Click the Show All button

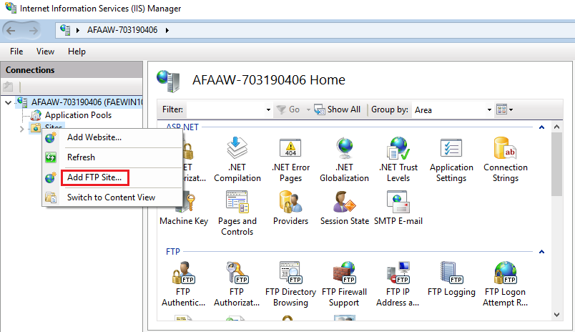tap(338, 109)
